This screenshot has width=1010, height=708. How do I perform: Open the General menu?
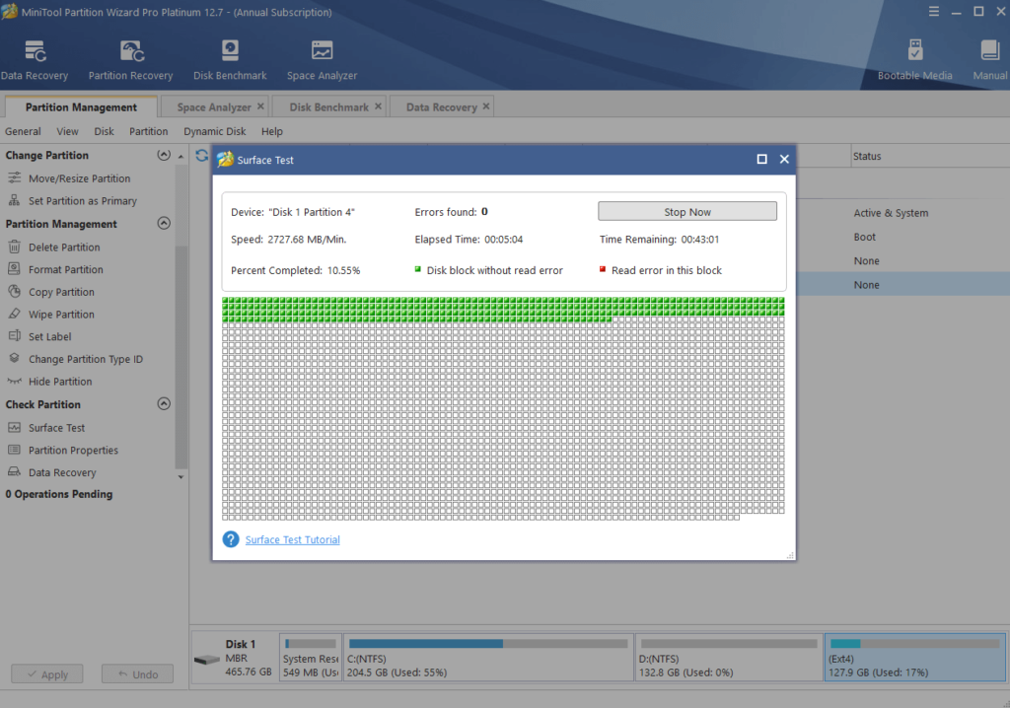[x=24, y=131]
